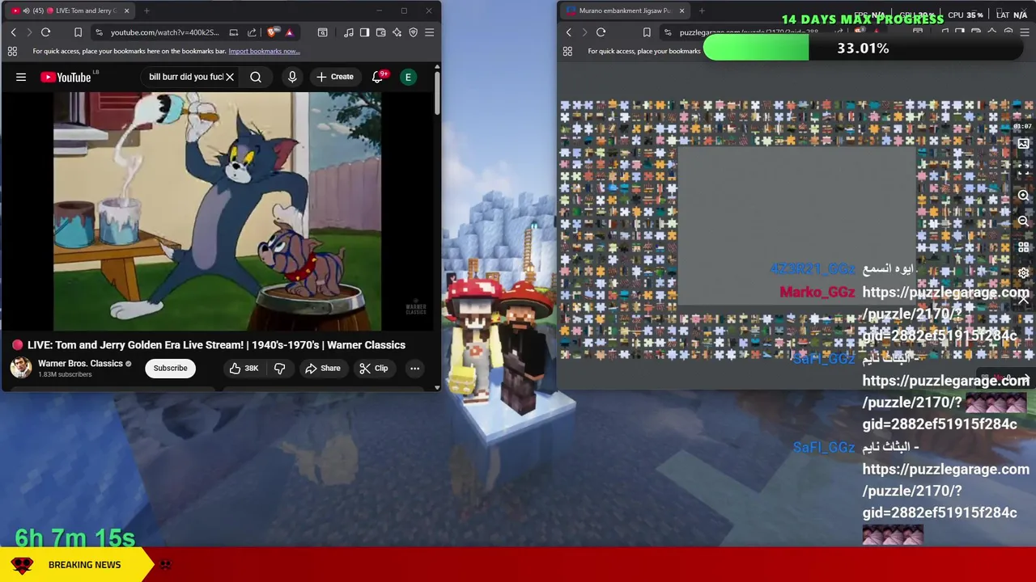Click the Share button under the video

point(322,368)
